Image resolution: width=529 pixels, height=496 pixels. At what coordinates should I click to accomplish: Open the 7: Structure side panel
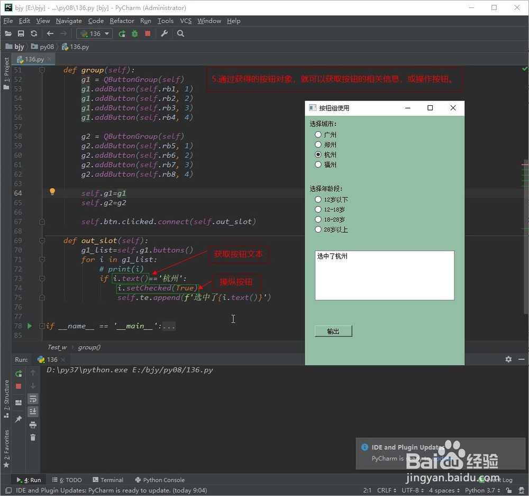[x=6, y=399]
